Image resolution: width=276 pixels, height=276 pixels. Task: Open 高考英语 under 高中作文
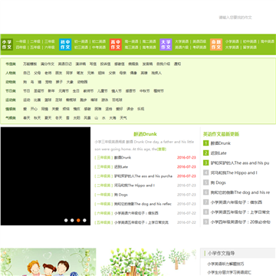(149, 48)
